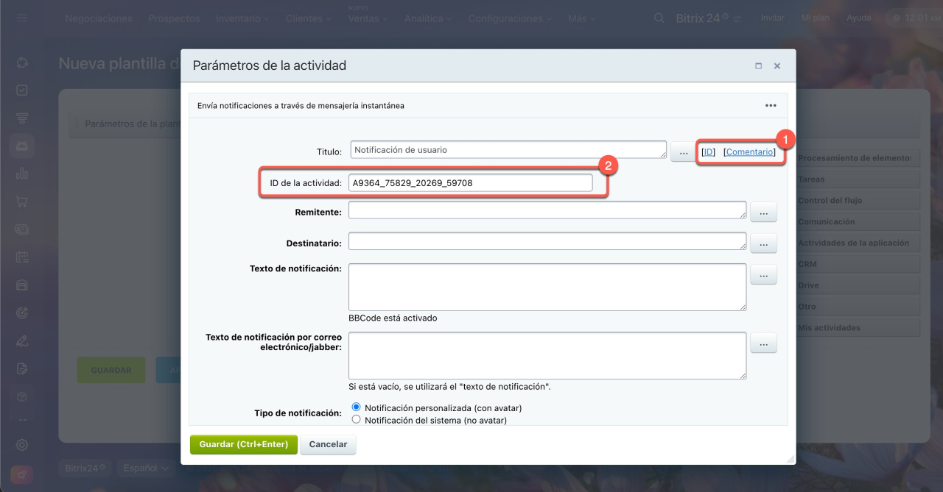Click ellipsis button beside email/jabber notification text
Image resolution: width=943 pixels, height=492 pixels.
763,343
